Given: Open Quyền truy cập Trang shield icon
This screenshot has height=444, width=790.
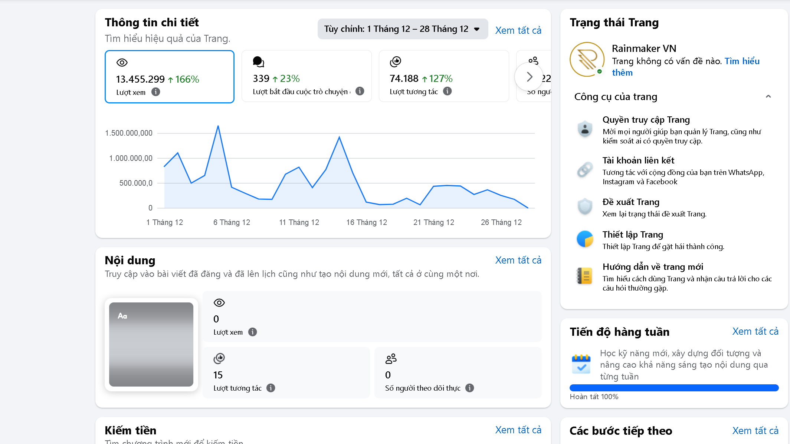Looking at the screenshot, I should [585, 129].
